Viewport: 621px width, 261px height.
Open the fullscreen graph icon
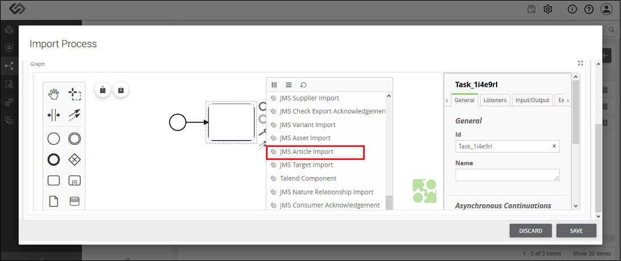pos(581,63)
